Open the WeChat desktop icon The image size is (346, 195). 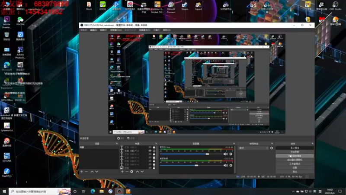[20, 21]
